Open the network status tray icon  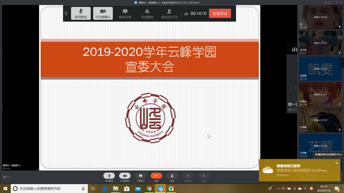(x=295, y=188)
